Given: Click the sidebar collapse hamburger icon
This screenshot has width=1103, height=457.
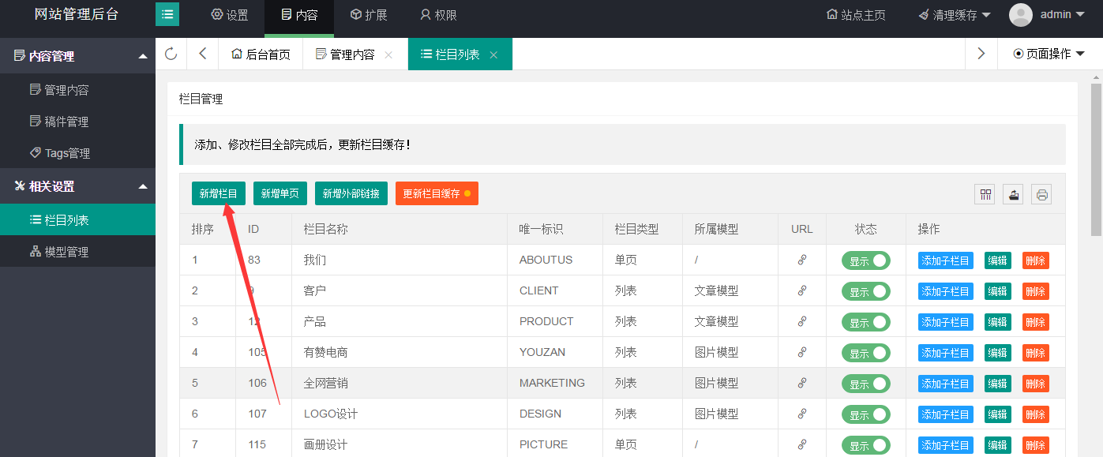Looking at the screenshot, I should (167, 14).
